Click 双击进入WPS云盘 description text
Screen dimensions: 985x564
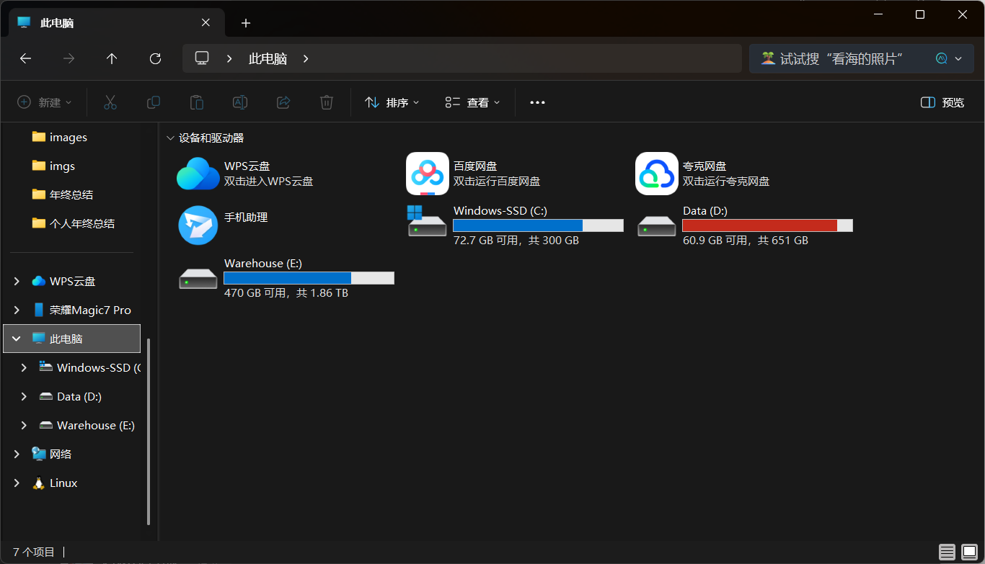point(268,182)
